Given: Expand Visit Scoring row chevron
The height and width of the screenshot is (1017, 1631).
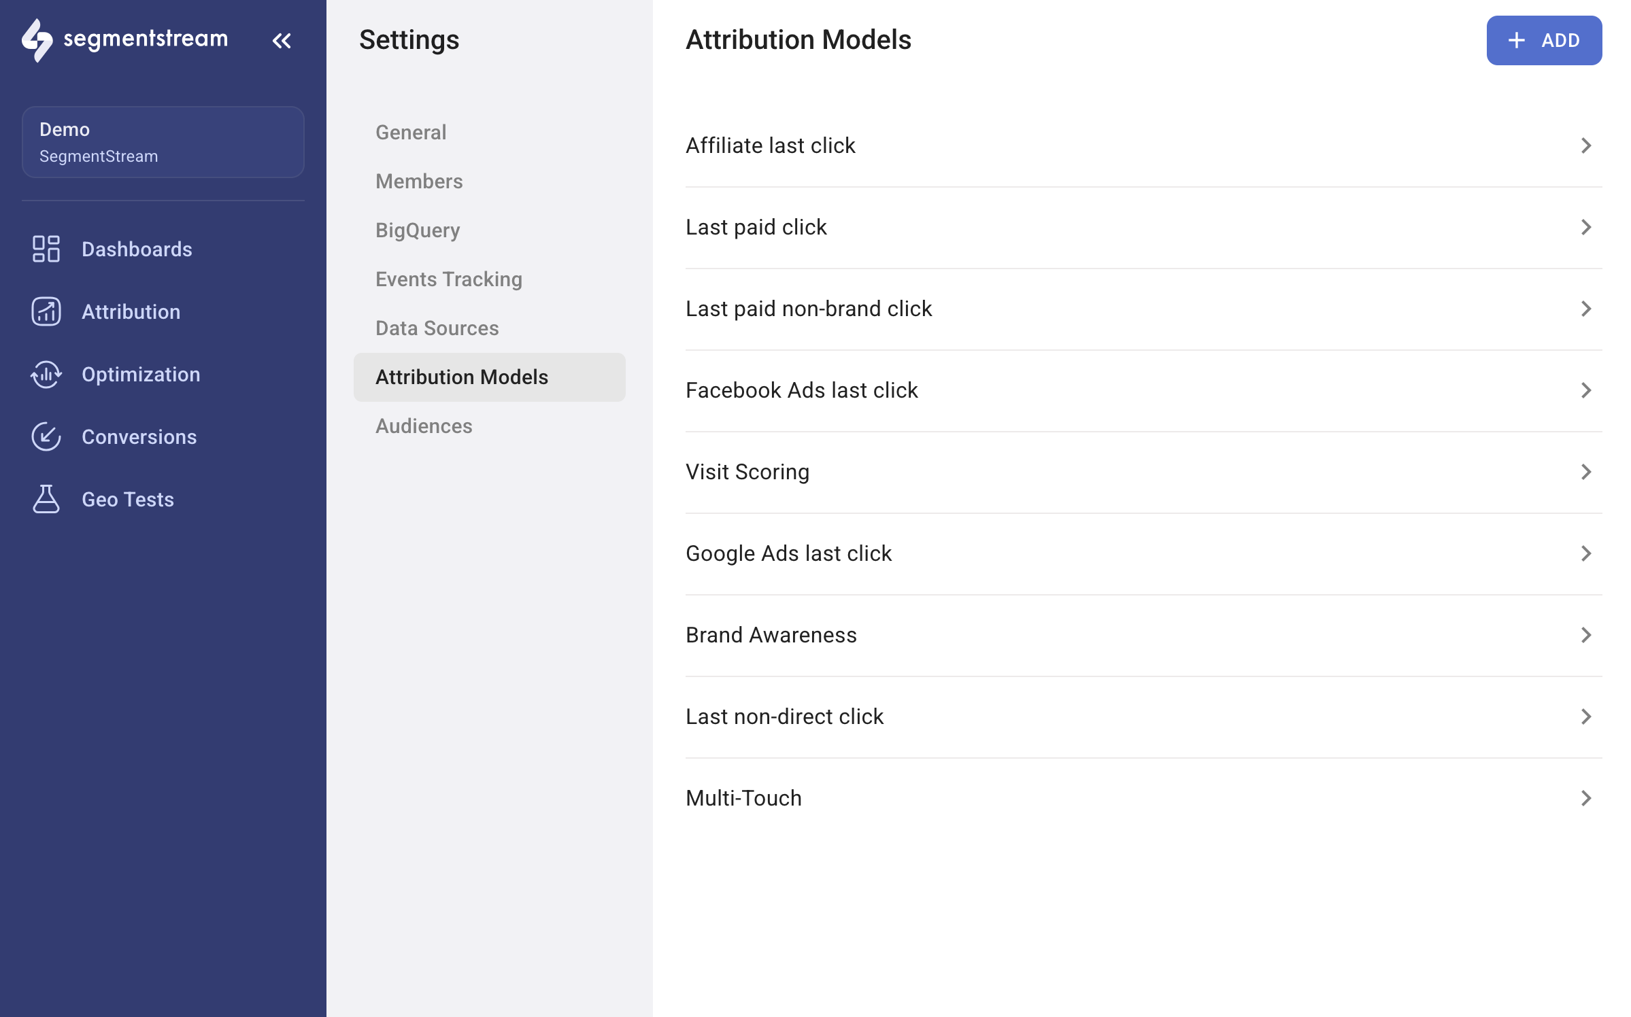Looking at the screenshot, I should tap(1585, 472).
